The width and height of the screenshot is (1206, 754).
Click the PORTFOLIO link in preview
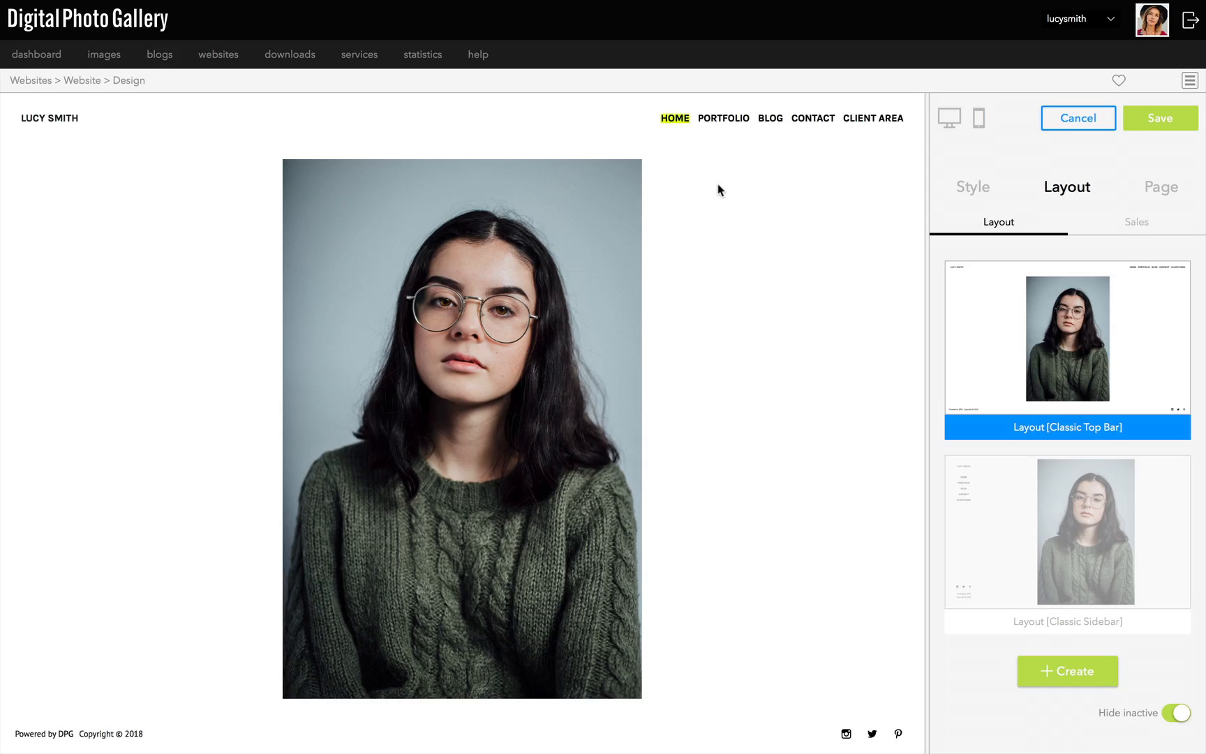[x=723, y=118]
